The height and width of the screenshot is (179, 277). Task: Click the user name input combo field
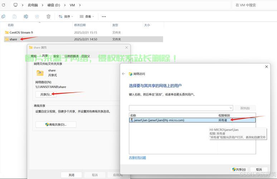[x=181, y=108]
